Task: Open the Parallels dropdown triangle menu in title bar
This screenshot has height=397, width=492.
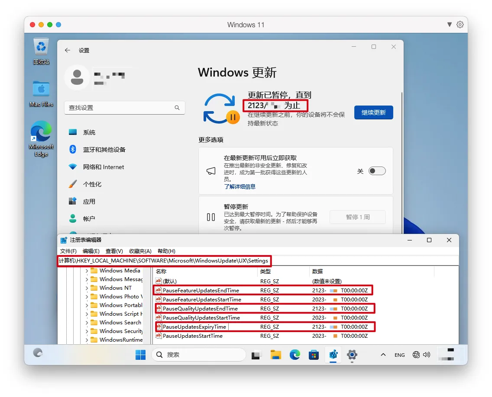Action: (449, 25)
